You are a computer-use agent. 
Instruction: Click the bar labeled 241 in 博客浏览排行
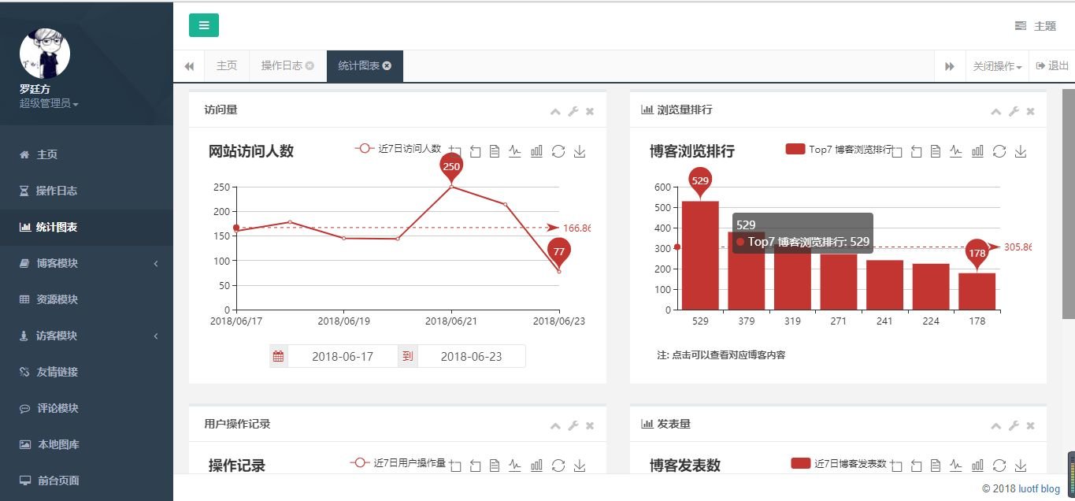click(x=884, y=284)
